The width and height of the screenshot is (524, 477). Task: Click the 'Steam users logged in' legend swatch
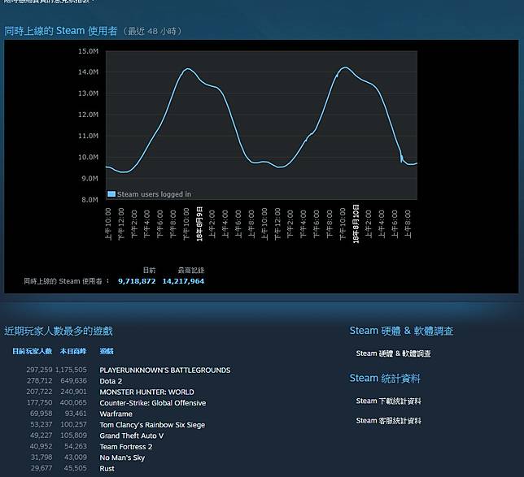click(111, 194)
